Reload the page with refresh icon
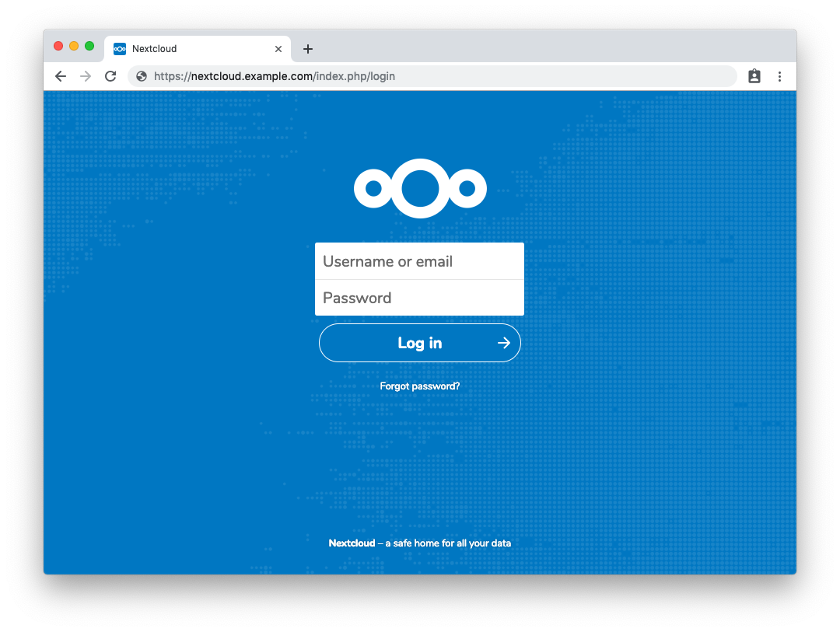The height and width of the screenshot is (632, 840). (110, 77)
